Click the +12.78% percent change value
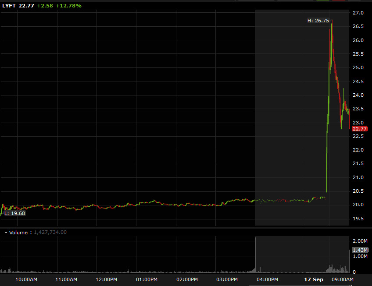The width and height of the screenshot is (372, 286). (68, 6)
